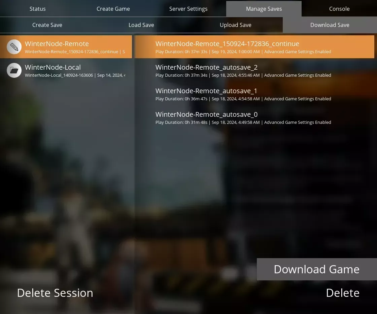Viewport: 377px width, 314px height.
Task: Switch to the Create Save section
Action: [47, 25]
